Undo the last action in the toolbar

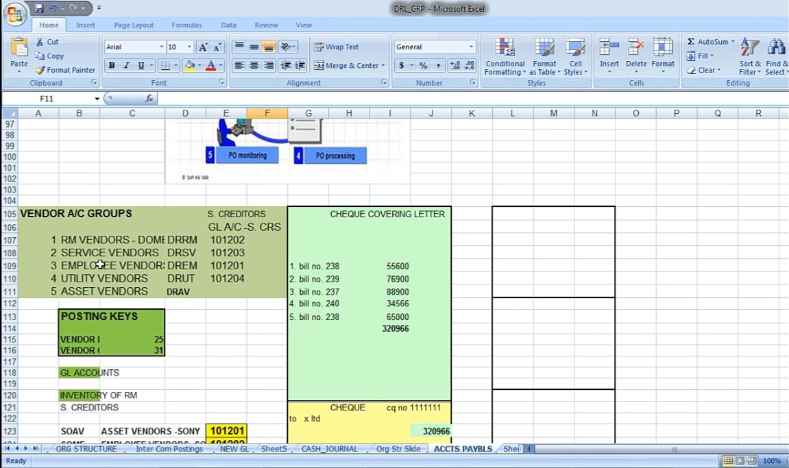[53, 8]
